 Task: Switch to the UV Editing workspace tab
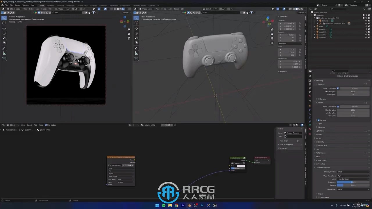pos(70,5)
